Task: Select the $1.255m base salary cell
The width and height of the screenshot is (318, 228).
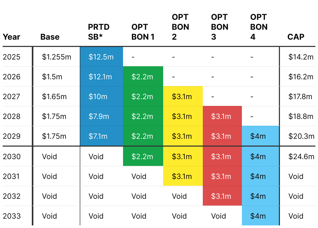Action: click(x=56, y=57)
